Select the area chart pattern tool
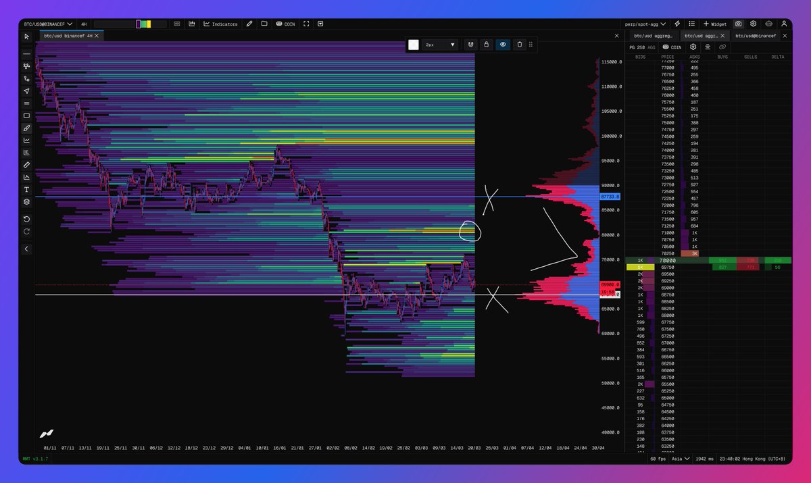Viewport: 811px width, 483px height. [x=26, y=177]
